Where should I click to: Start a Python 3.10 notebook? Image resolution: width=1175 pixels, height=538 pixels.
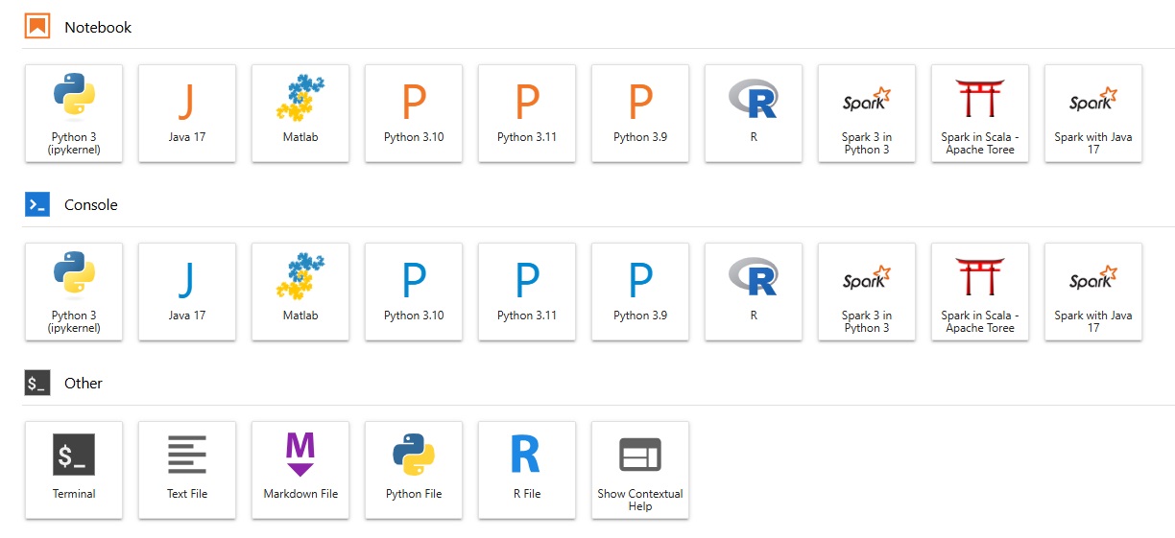point(414,112)
